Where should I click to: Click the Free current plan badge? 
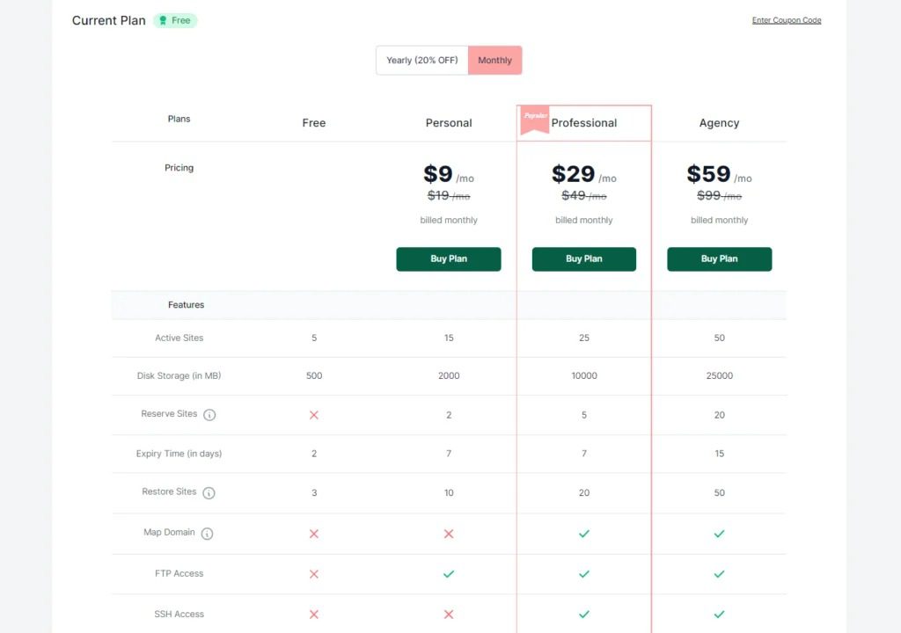[175, 21]
